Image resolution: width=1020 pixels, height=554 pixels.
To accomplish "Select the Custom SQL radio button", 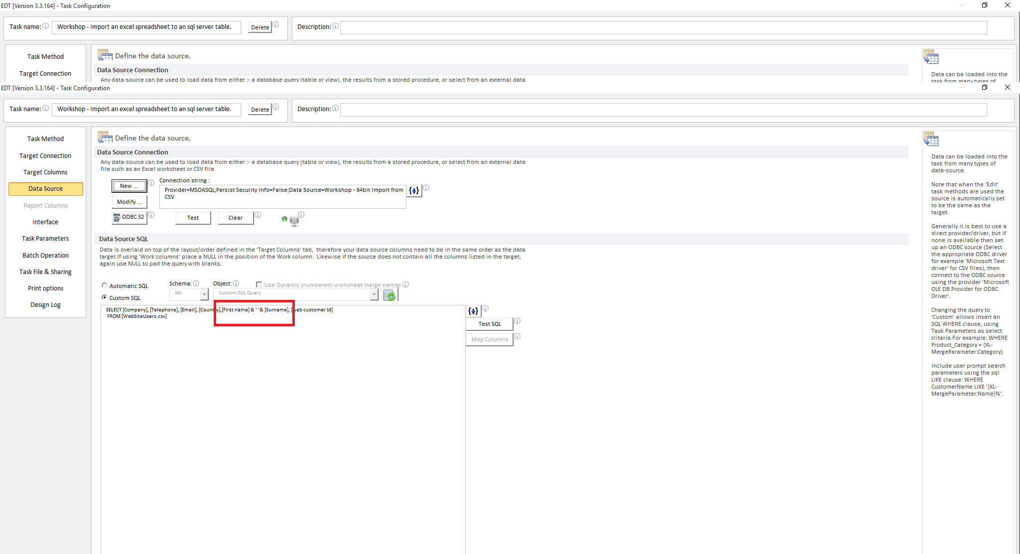I will click(105, 297).
